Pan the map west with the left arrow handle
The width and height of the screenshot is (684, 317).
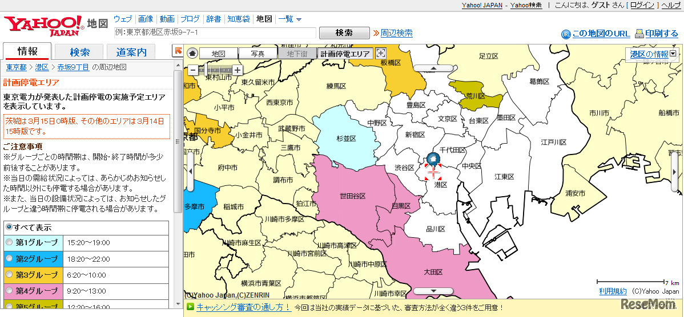click(x=190, y=172)
